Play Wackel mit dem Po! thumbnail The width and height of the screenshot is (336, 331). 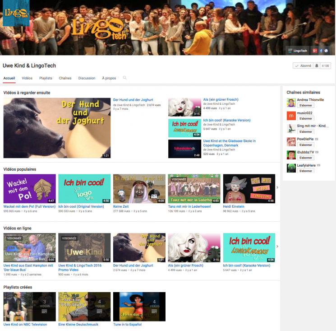coord(30,189)
